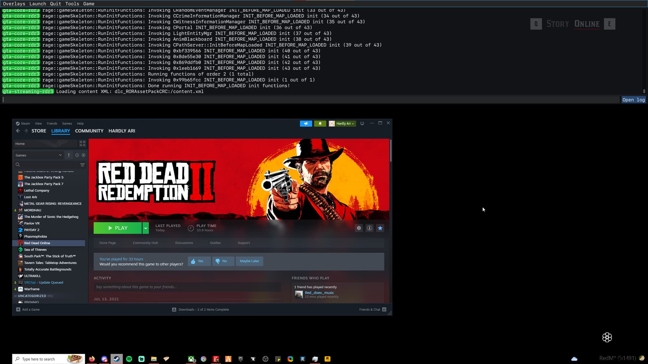The height and width of the screenshot is (364, 648).
Task: Click the console command input field
Action: click(310, 100)
